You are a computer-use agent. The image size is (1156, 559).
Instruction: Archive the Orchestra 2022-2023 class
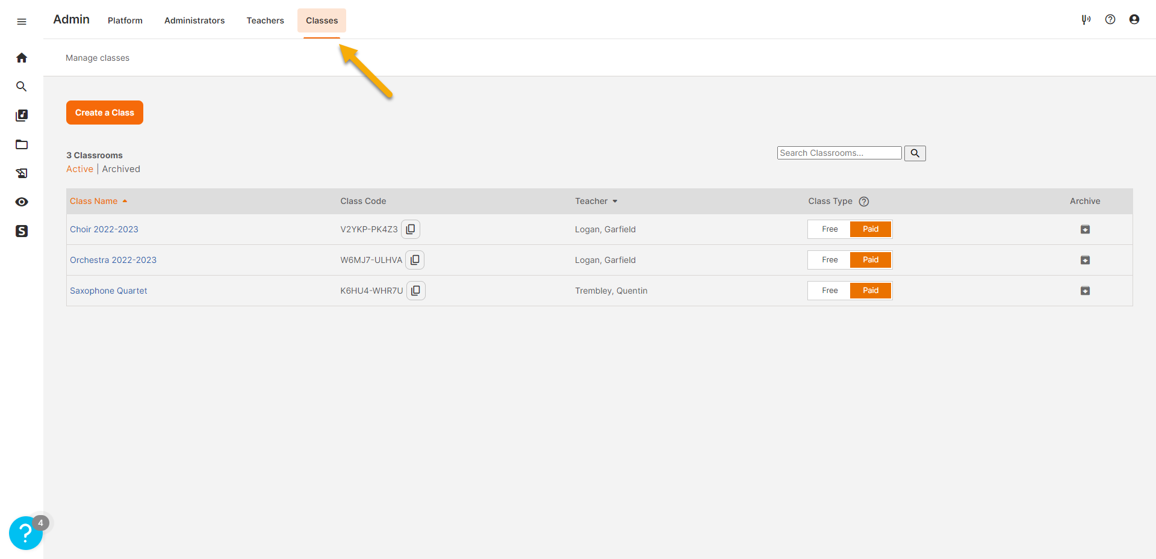click(1085, 260)
